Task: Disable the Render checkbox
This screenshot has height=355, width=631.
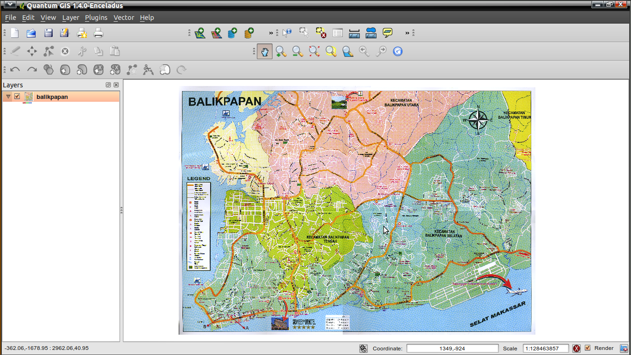Action: point(589,348)
